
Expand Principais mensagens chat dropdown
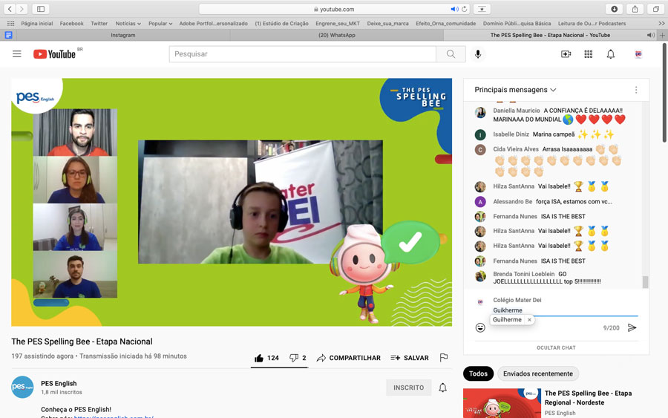(516, 90)
